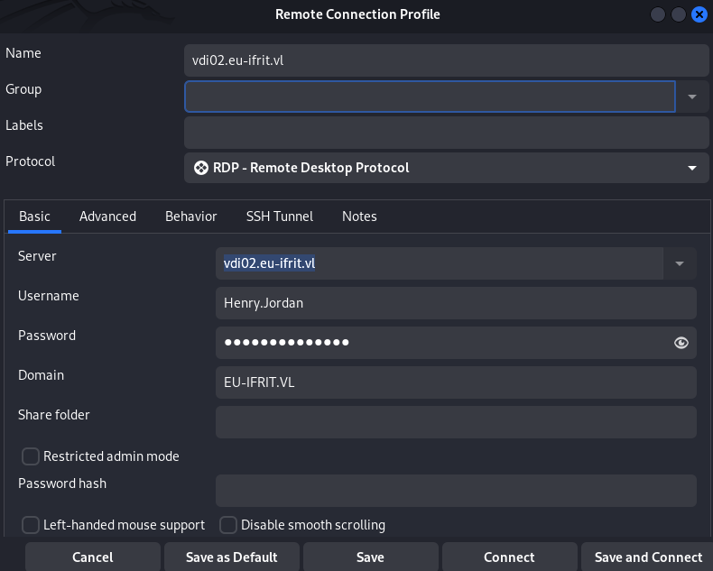Switch to the Behavior tab
713x571 pixels.
pyautogui.click(x=191, y=216)
